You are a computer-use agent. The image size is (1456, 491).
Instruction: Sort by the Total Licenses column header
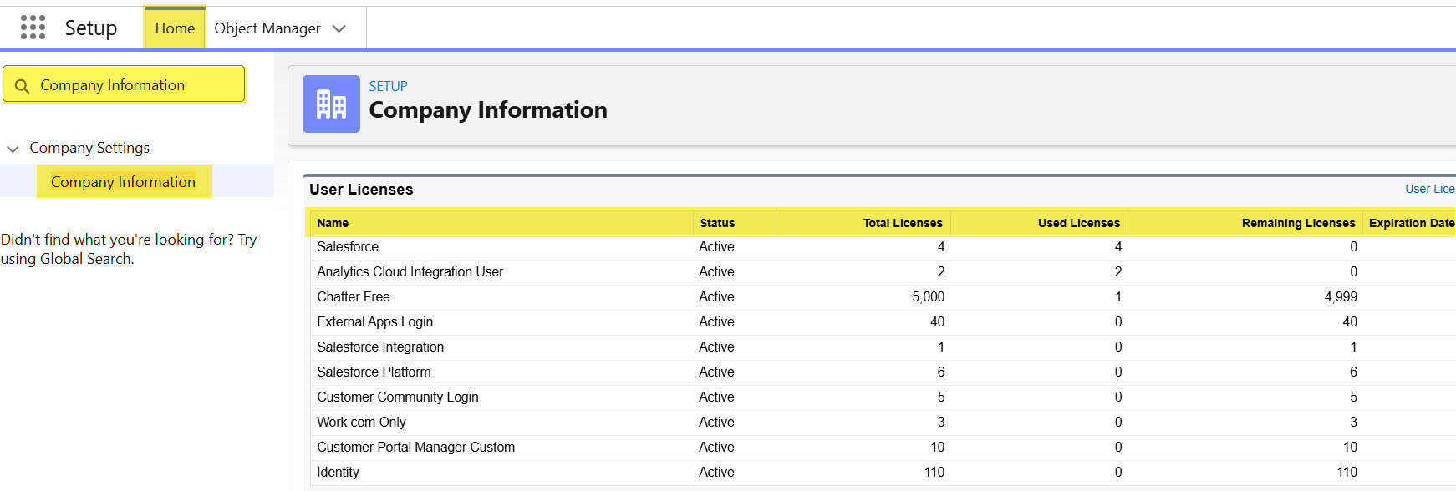(x=903, y=223)
